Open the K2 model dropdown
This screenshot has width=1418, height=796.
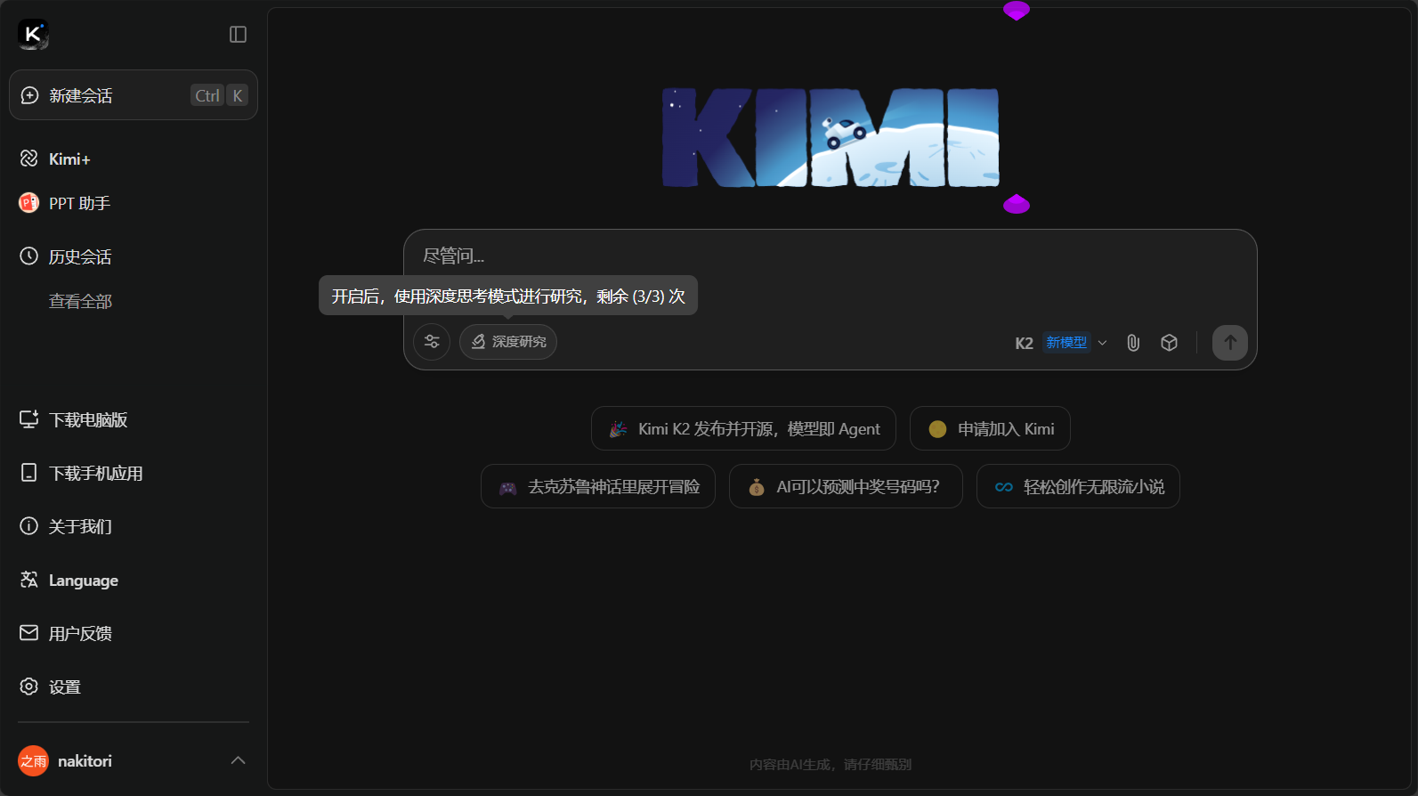(1061, 343)
